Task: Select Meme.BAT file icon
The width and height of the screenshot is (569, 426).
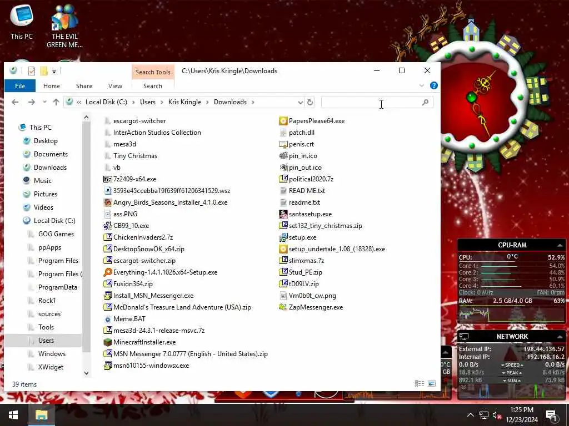Action: click(x=107, y=319)
